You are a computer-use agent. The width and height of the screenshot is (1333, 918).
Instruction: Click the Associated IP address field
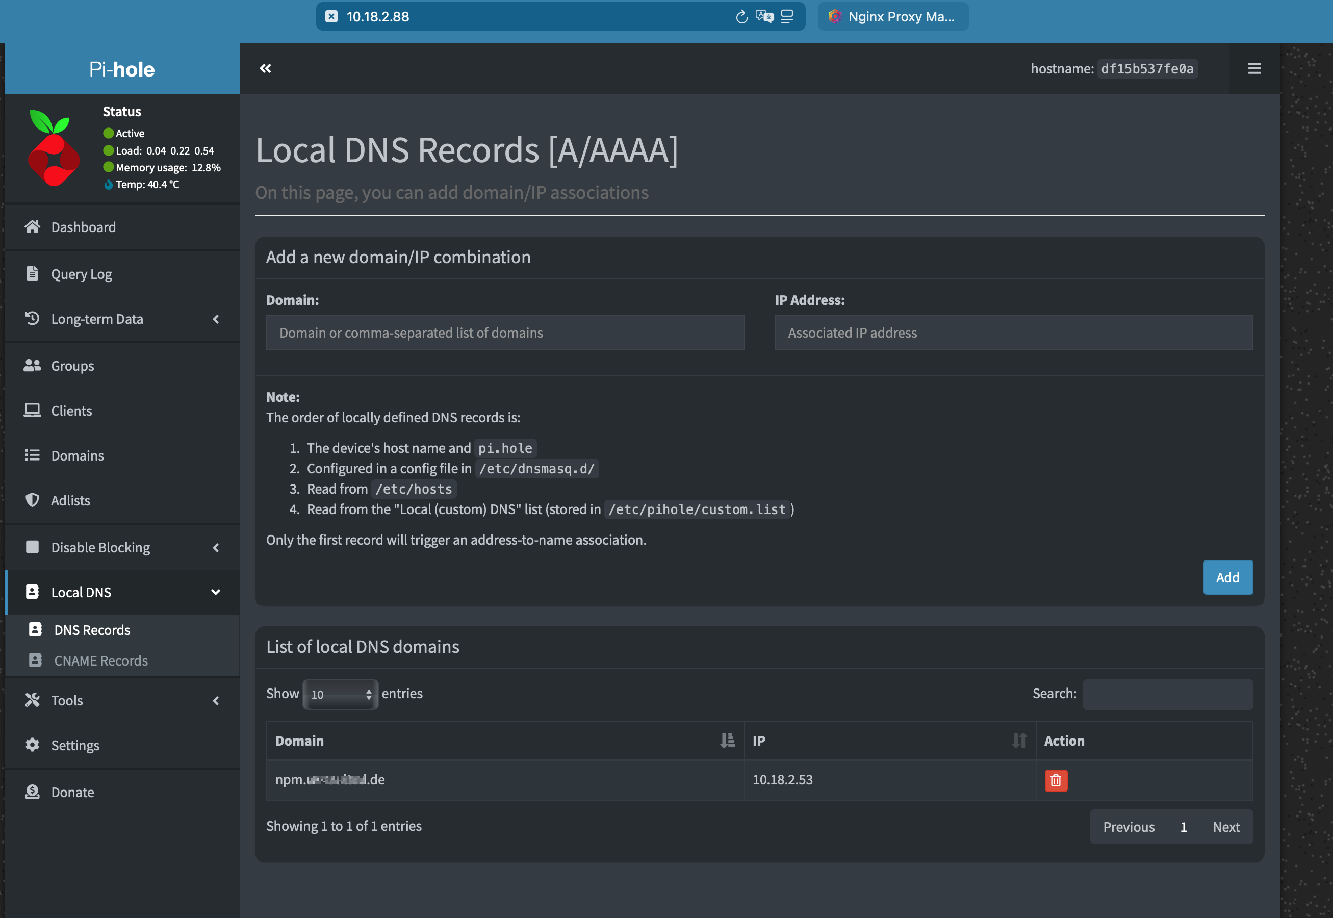point(1013,333)
